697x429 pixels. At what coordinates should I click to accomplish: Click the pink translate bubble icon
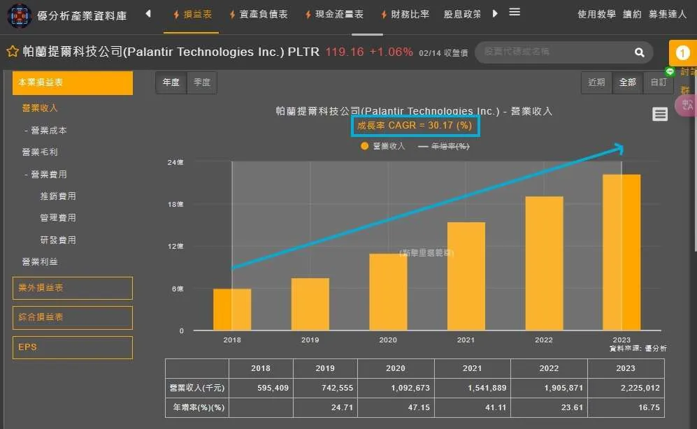pyautogui.click(x=685, y=106)
